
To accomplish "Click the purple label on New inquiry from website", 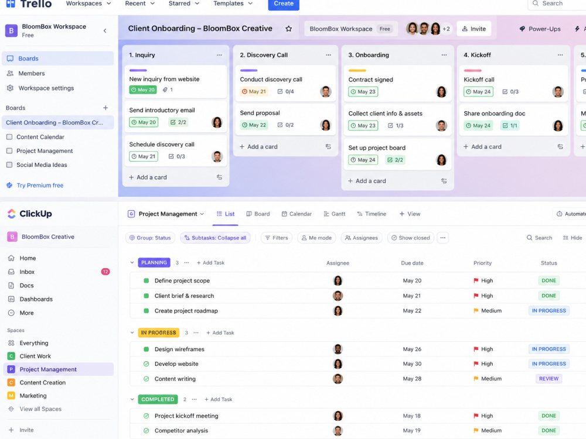I will click(x=138, y=70).
